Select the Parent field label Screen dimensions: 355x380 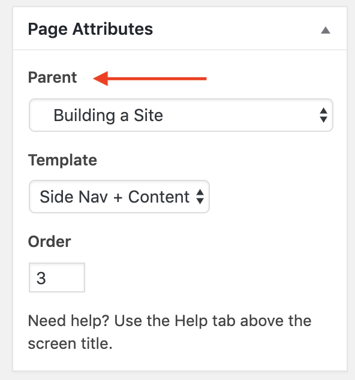[x=52, y=77]
